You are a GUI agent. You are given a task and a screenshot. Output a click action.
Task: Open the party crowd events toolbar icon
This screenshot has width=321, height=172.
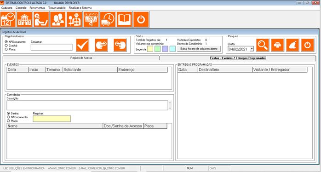[x=91, y=19]
